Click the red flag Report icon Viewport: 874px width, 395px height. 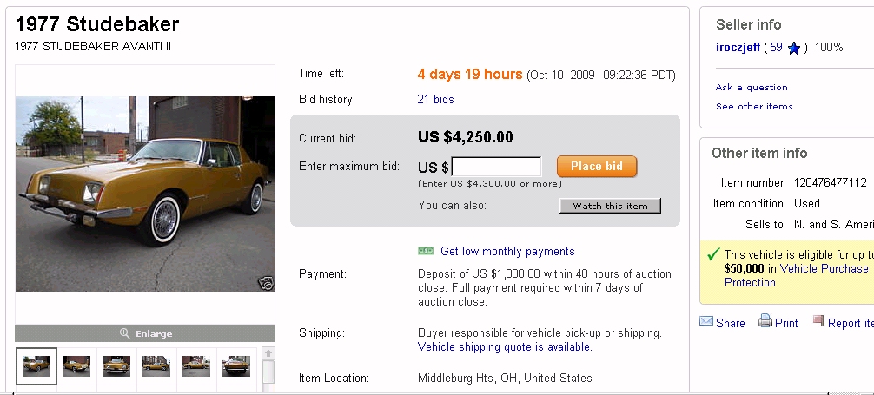[818, 321]
